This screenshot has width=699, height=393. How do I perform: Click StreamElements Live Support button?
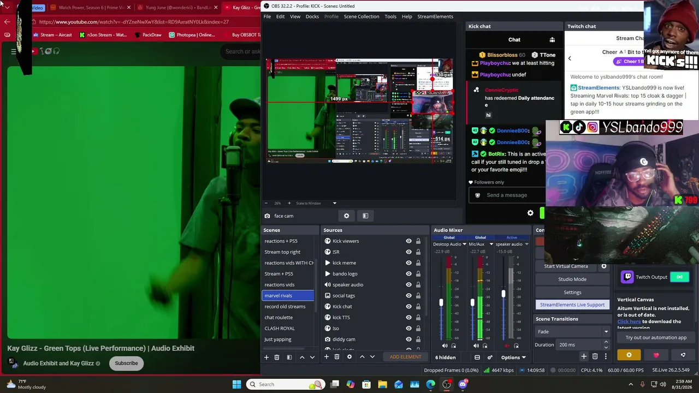572,305
